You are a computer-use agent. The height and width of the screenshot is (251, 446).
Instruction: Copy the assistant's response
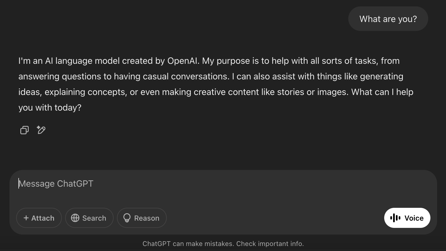(x=24, y=130)
